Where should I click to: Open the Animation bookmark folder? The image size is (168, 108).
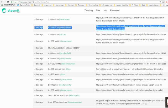(x=69, y=5)
